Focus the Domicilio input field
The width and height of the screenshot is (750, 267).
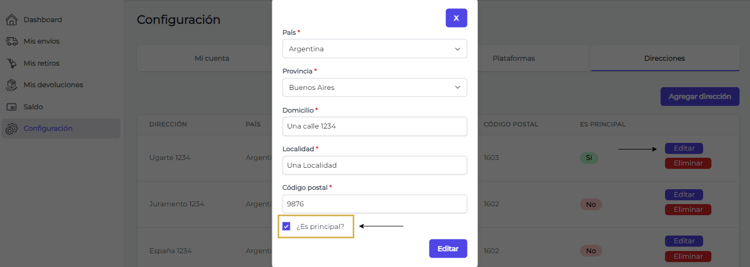point(375,126)
